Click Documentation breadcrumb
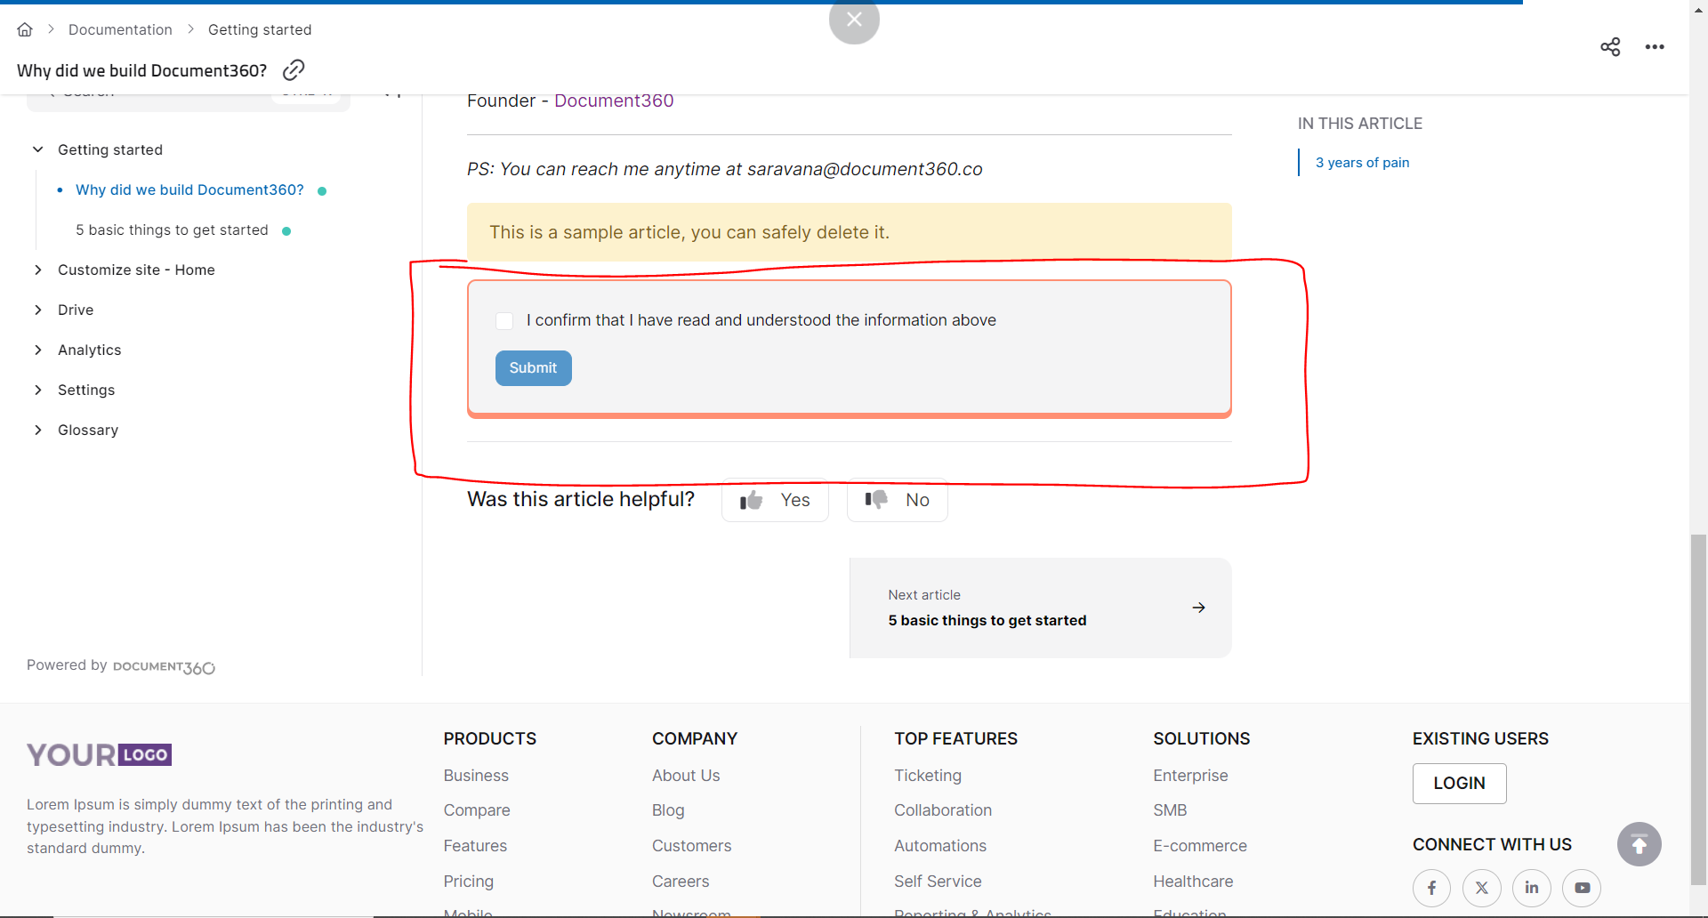Image resolution: width=1708 pixels, height=918 pixels. pyautogui.click(x=120, y=29)
